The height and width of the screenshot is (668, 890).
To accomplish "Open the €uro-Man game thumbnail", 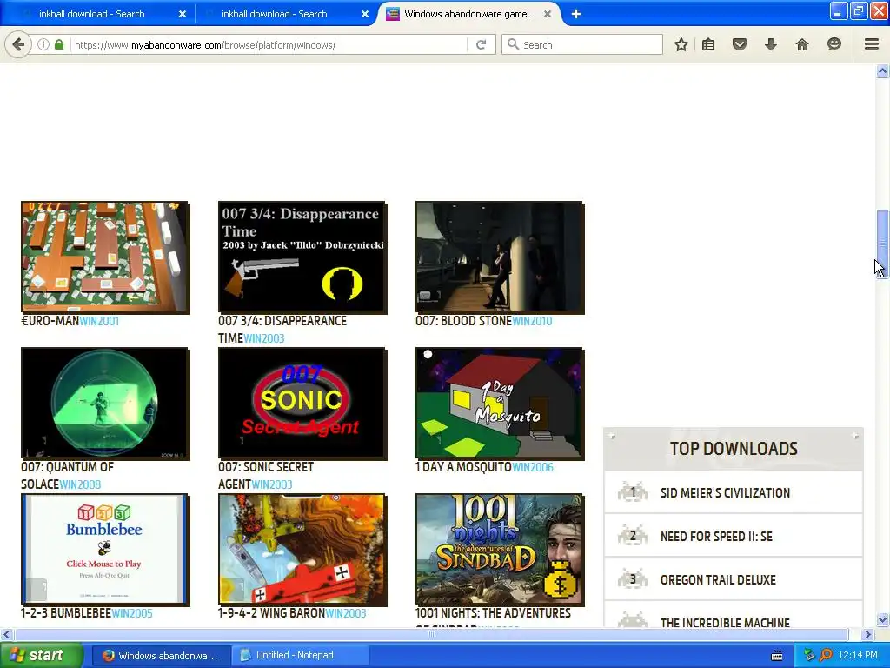I will 105,257.
